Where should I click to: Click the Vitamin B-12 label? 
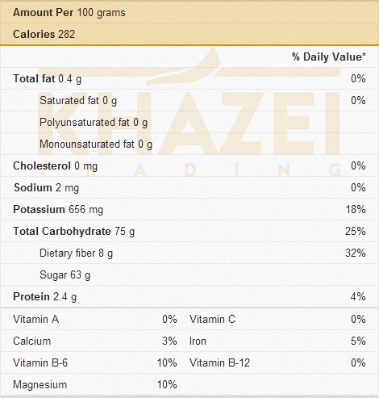[x=219, y=362]
